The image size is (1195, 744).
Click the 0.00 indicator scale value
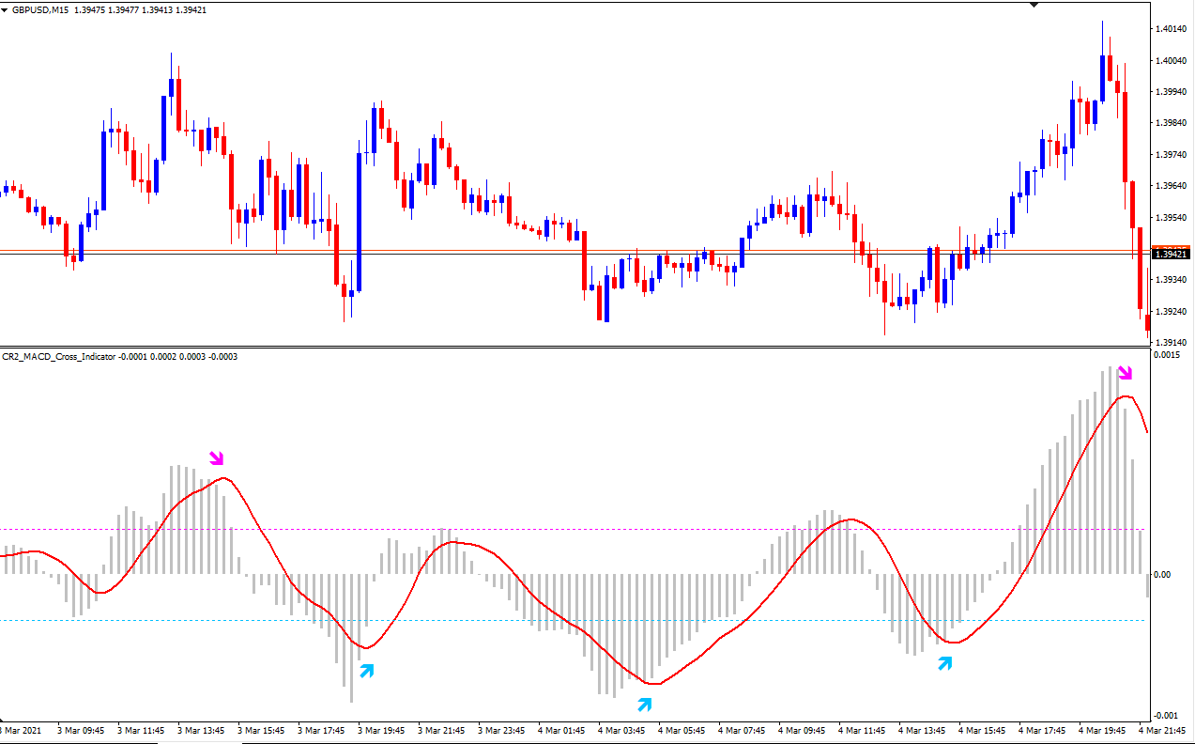1164,574
